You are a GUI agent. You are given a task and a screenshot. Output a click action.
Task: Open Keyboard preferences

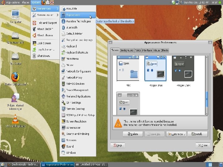click(x=78, y=46)
